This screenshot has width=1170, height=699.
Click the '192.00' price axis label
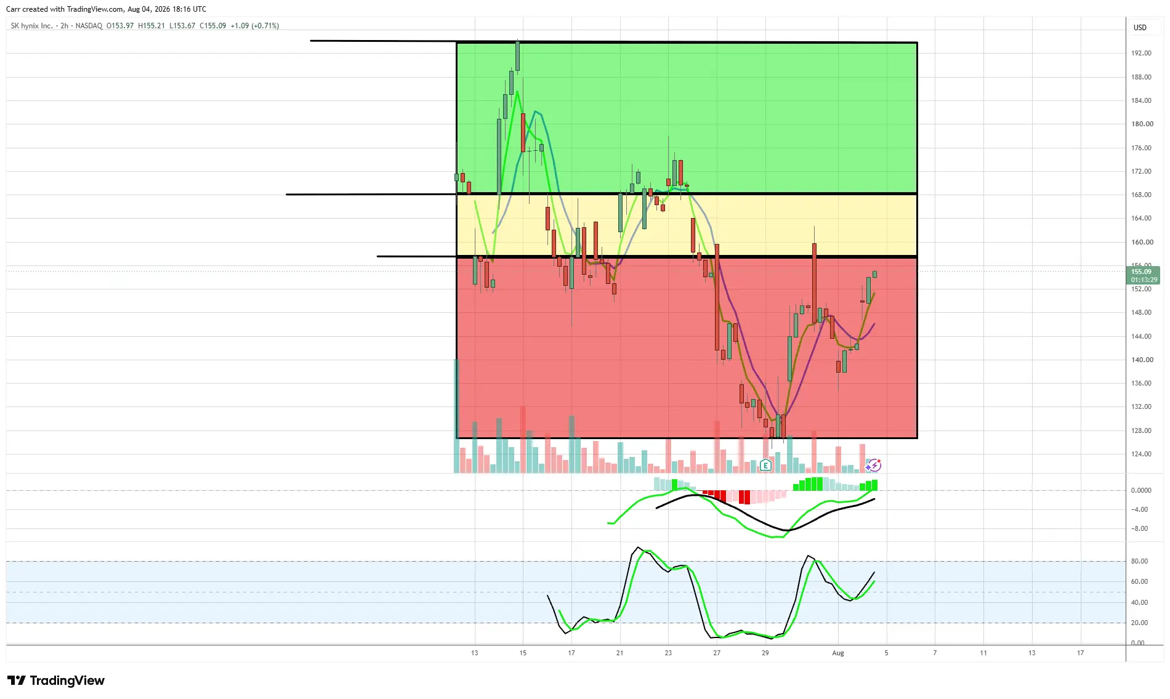[x=1141, y=53]
